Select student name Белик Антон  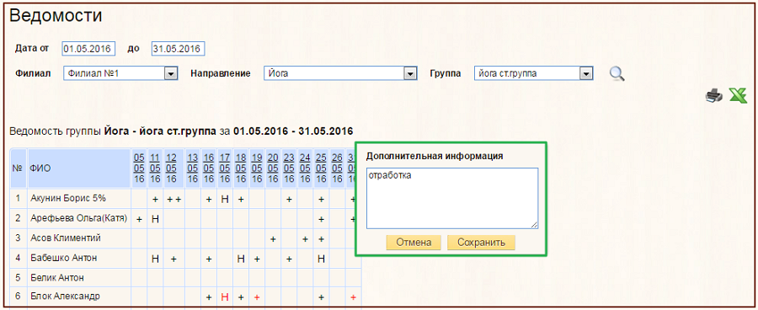point(57,278)
